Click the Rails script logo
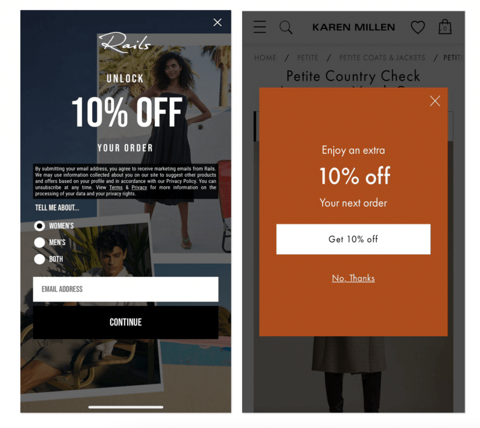 pyautogui.click(x=125, y=42)
